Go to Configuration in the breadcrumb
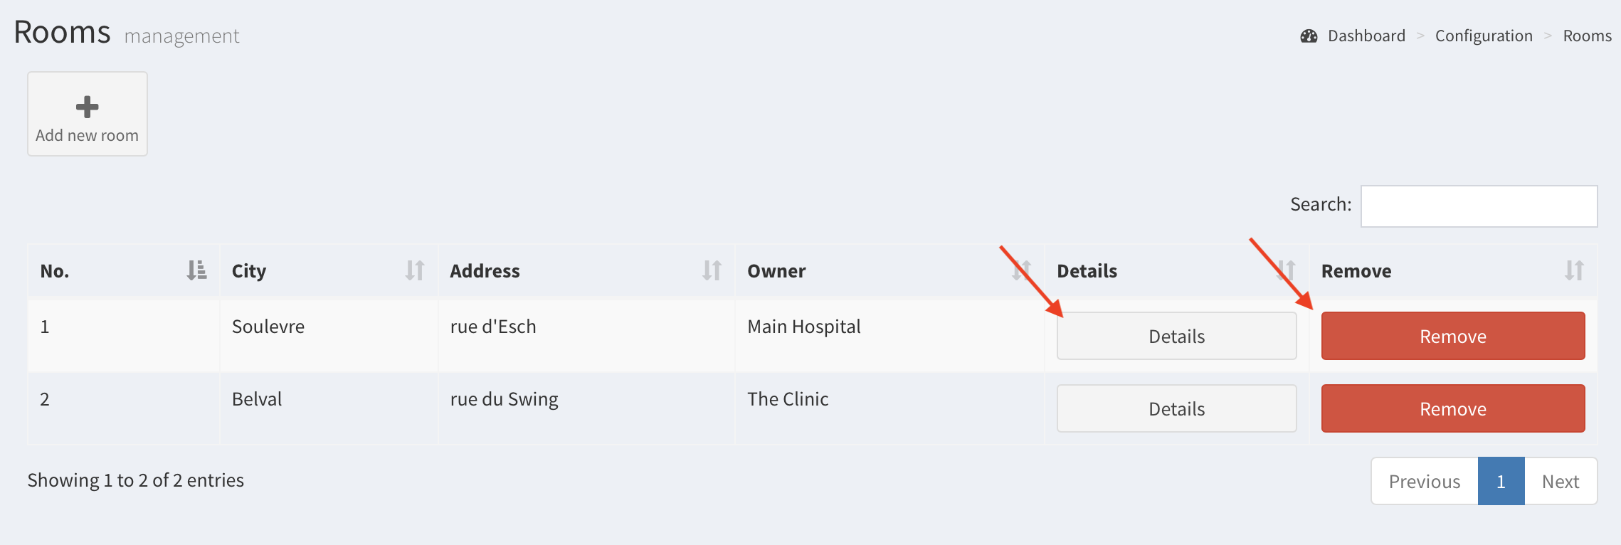Viewport: 1621px width, 545px height. click(x=1484, y=36)
